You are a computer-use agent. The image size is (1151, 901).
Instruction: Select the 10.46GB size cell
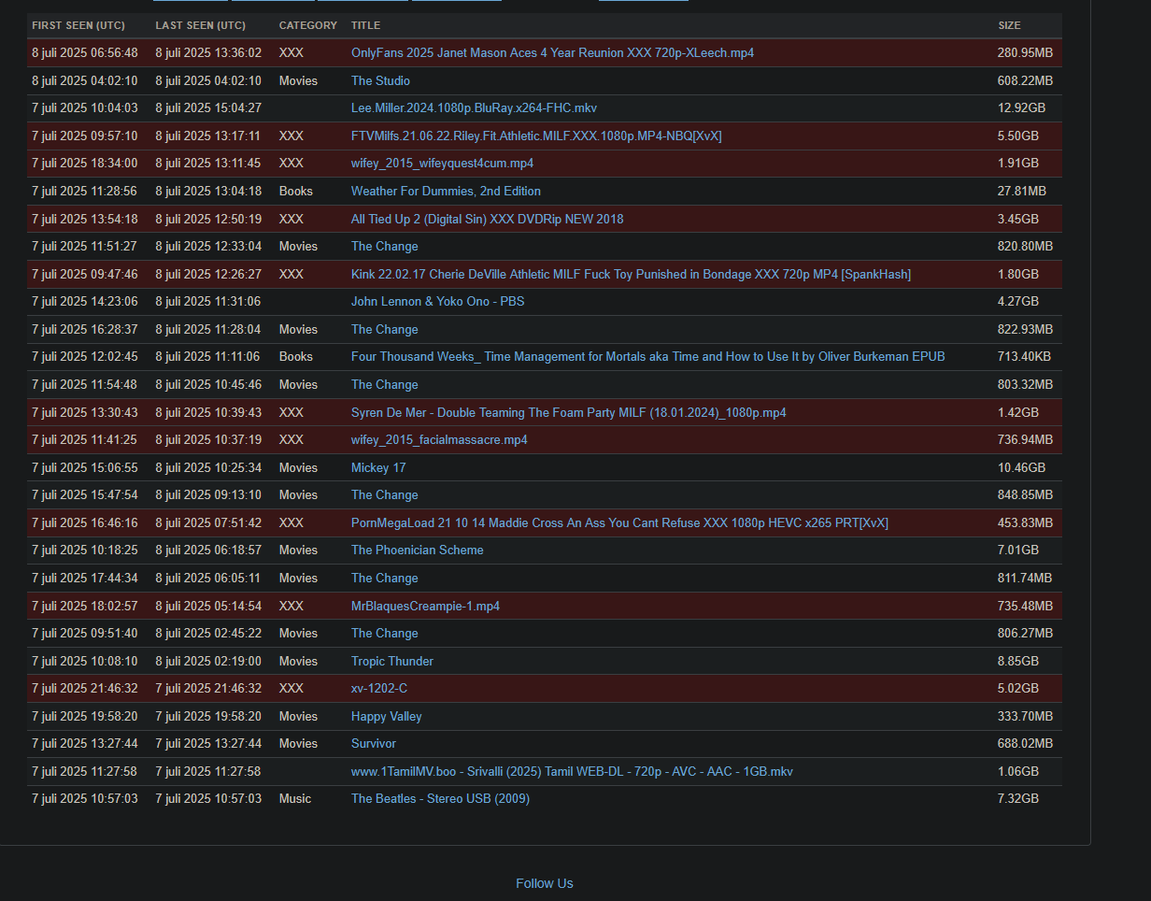coord(1021,468)
